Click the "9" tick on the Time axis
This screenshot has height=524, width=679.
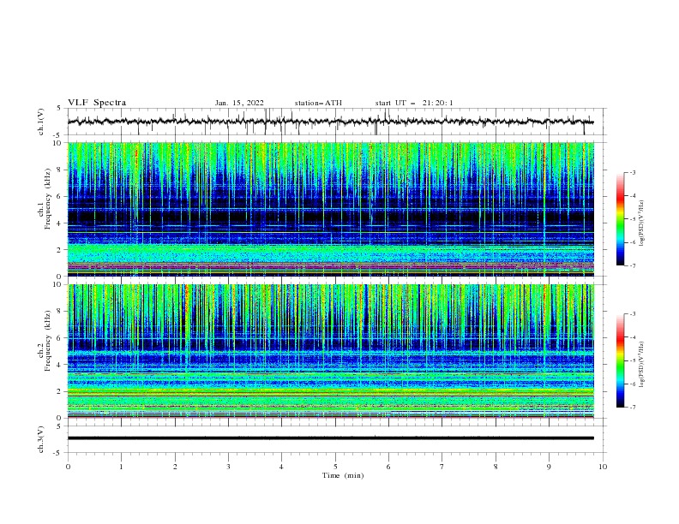(x=549, y=467)
